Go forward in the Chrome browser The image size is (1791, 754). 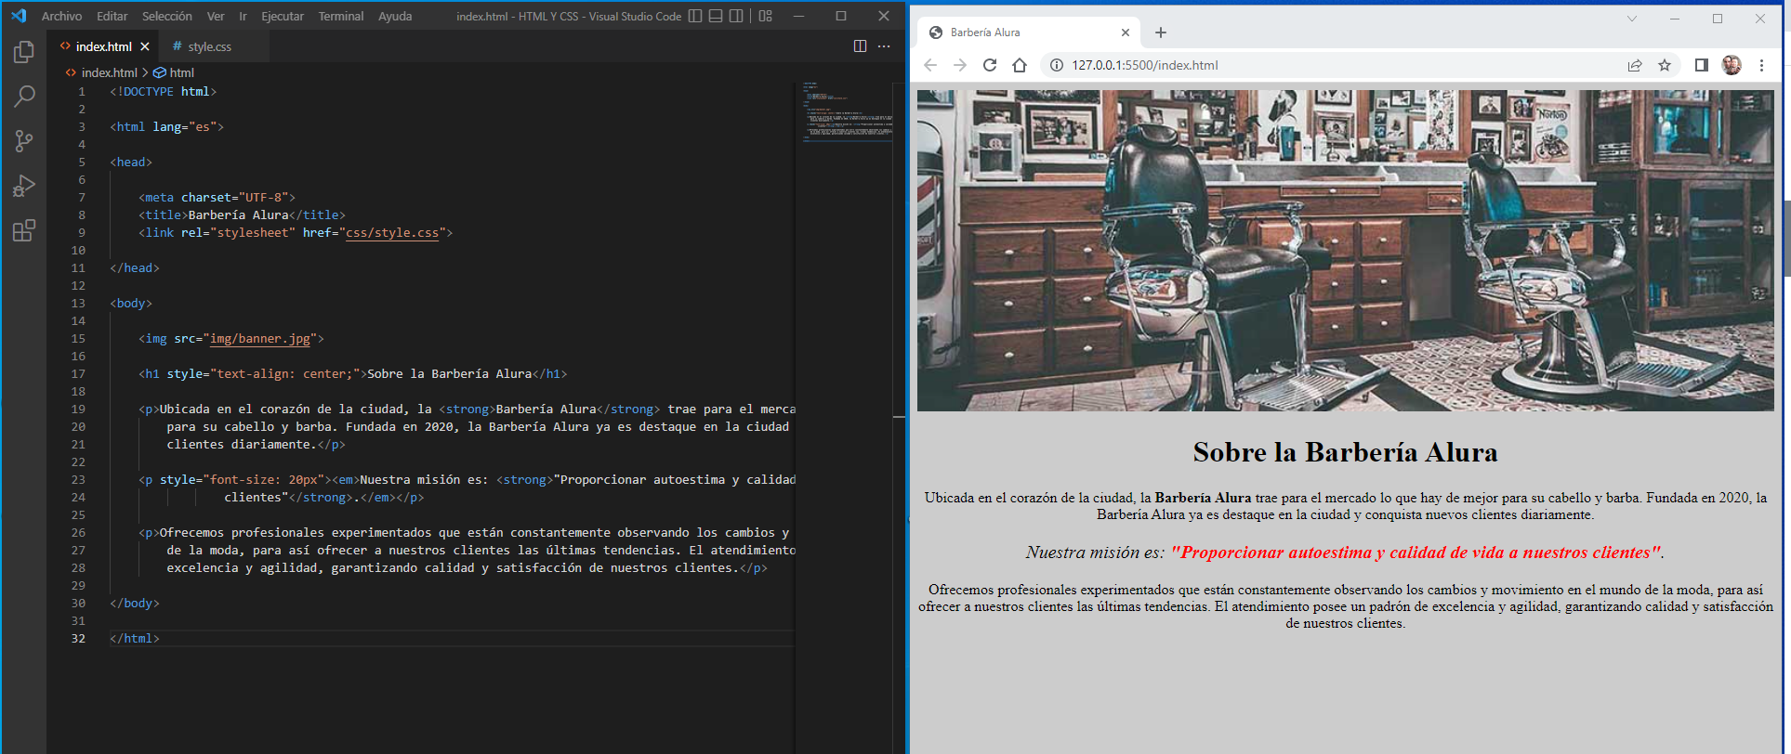point(960,65)
